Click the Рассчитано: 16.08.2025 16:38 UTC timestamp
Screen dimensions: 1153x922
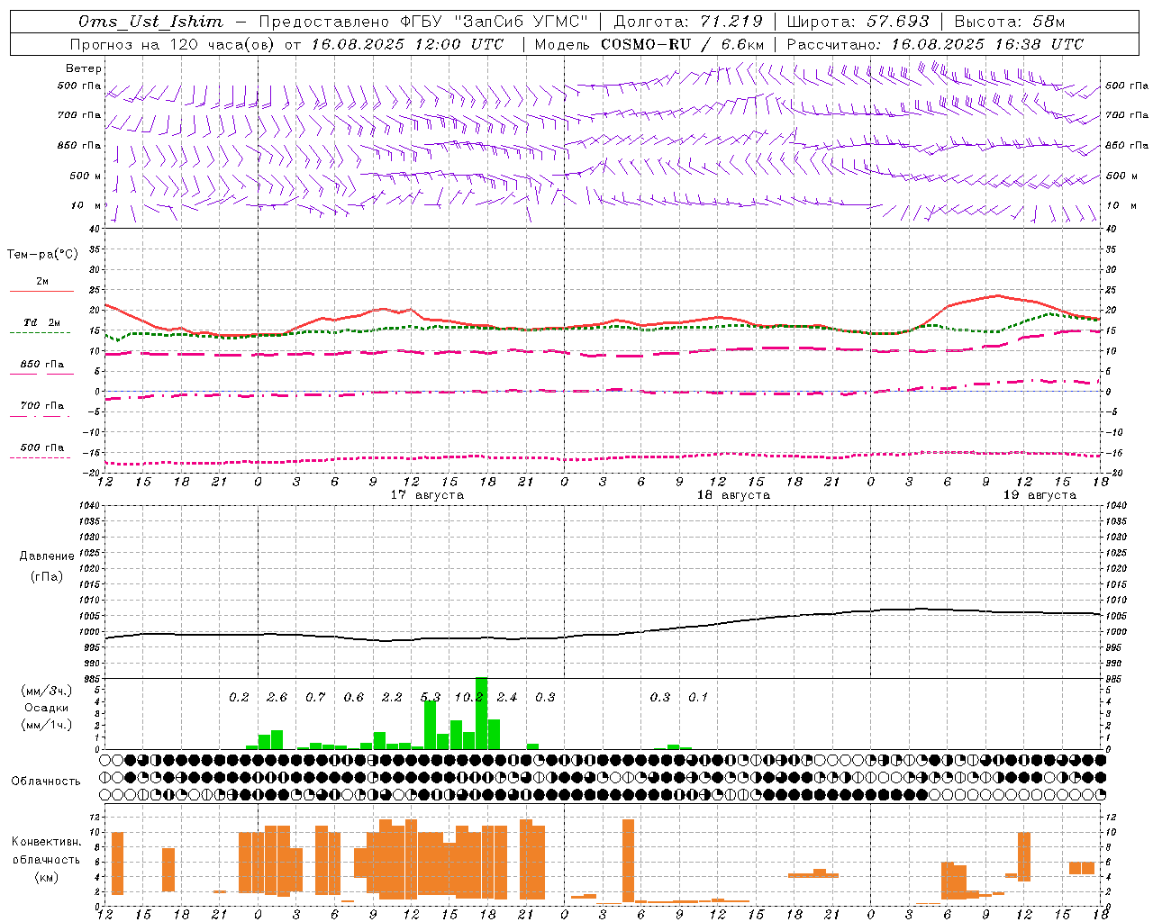pos(934,44)
